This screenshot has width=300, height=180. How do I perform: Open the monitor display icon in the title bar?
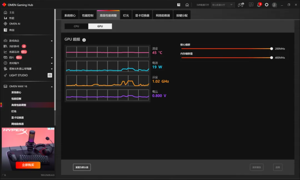point(251,5)
